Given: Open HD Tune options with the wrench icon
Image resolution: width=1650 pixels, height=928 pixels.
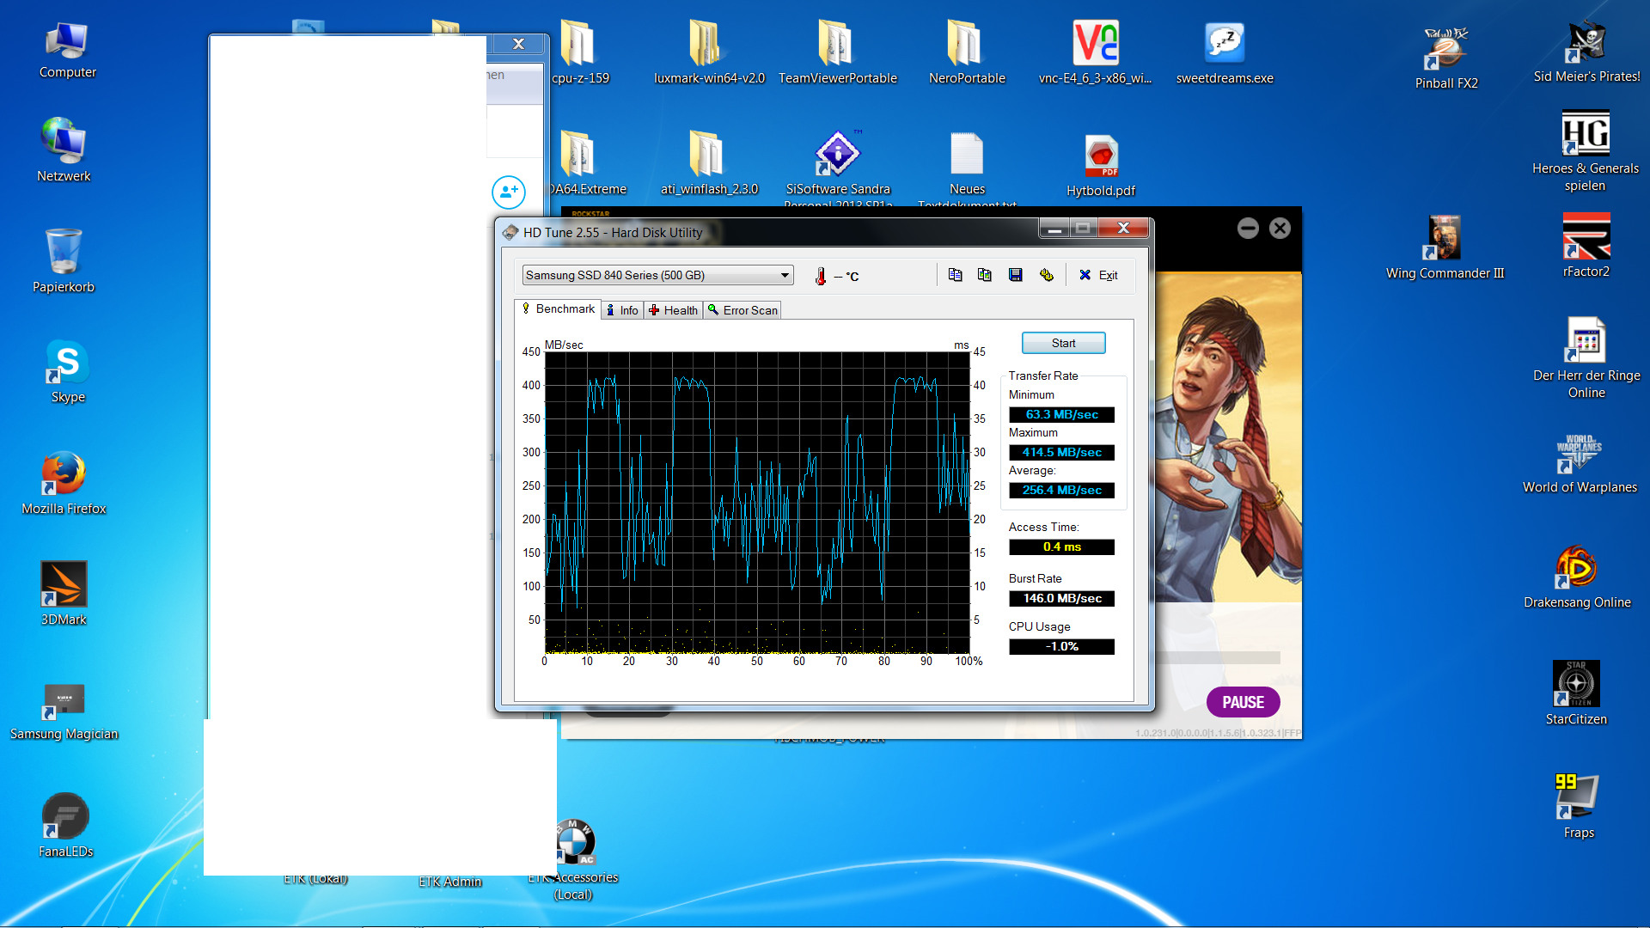Looking at the screenshot, I should (x=1046, y=275).
